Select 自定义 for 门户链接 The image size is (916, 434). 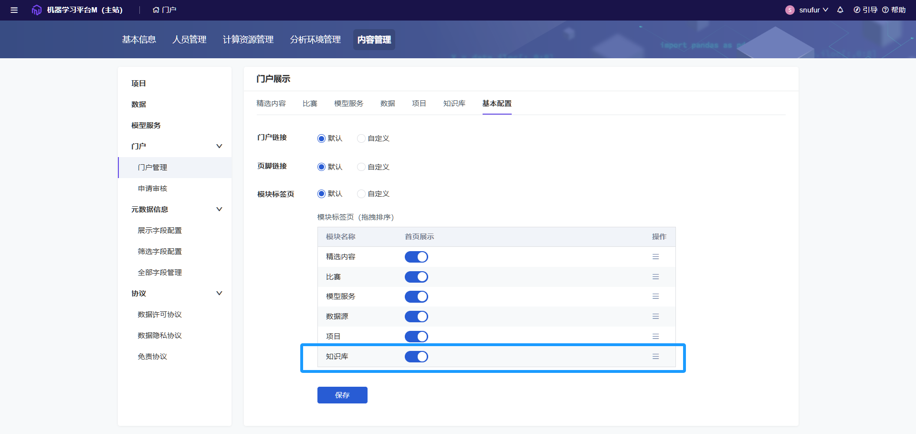[x=361, y=138]
